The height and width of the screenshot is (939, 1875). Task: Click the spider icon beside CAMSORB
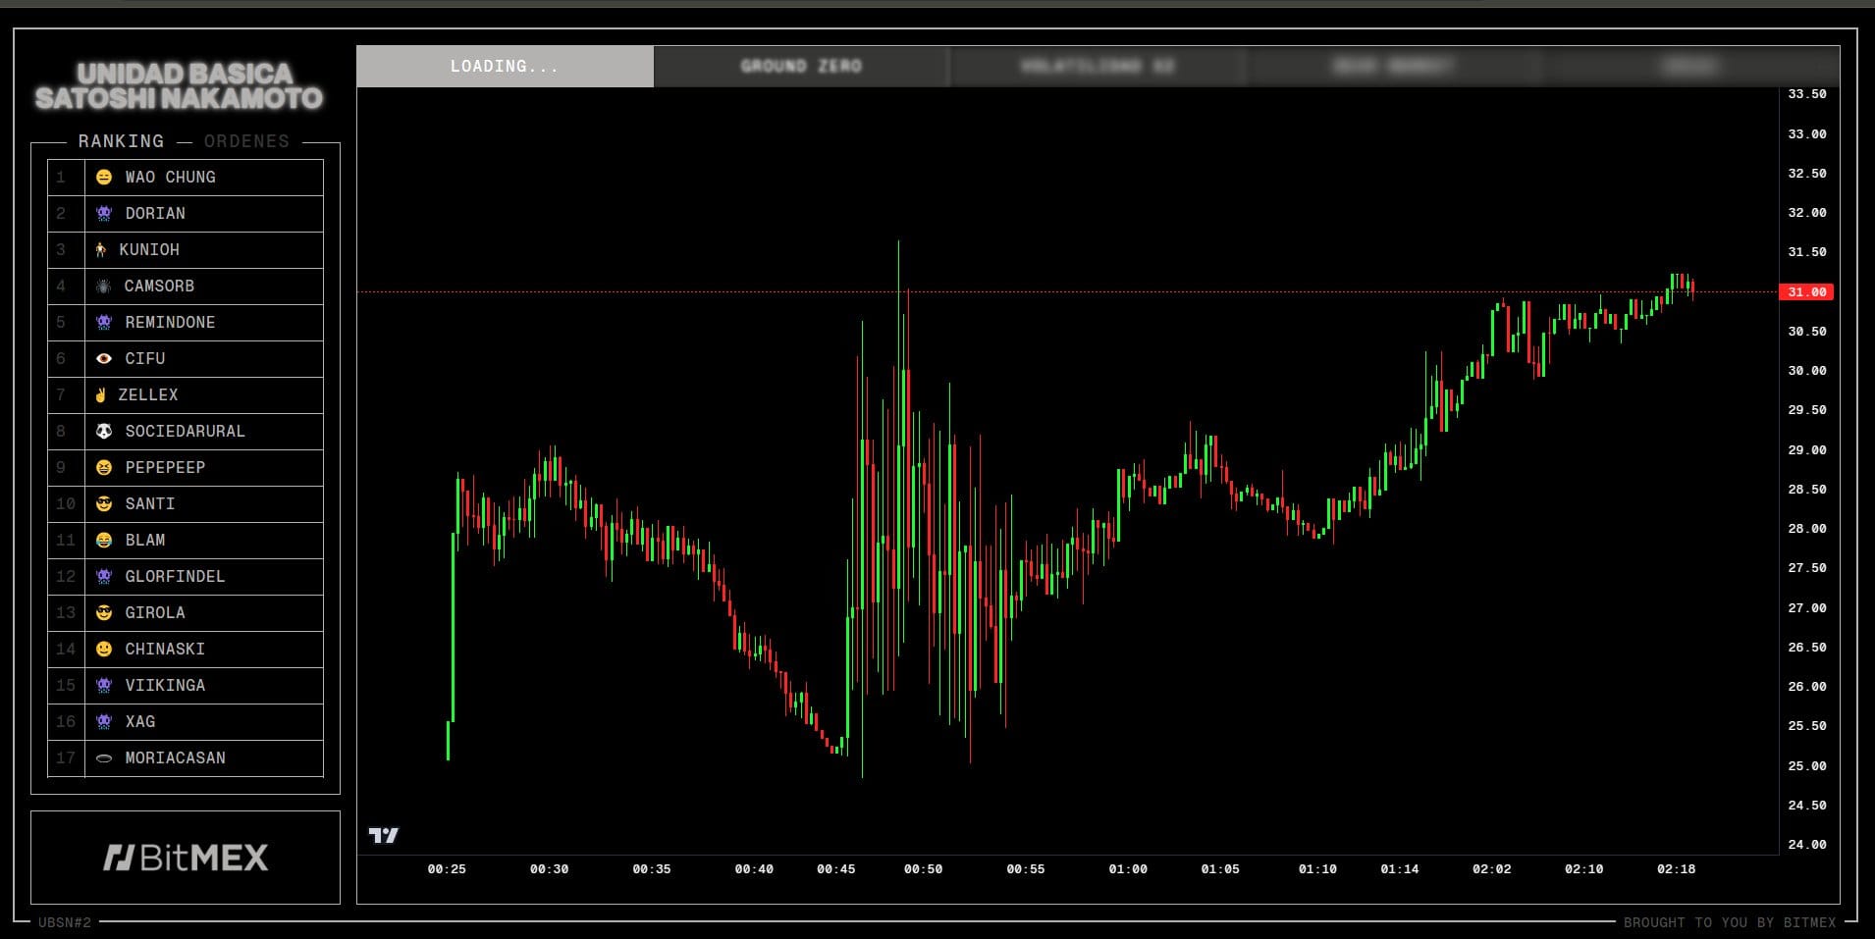coord(103,287)
